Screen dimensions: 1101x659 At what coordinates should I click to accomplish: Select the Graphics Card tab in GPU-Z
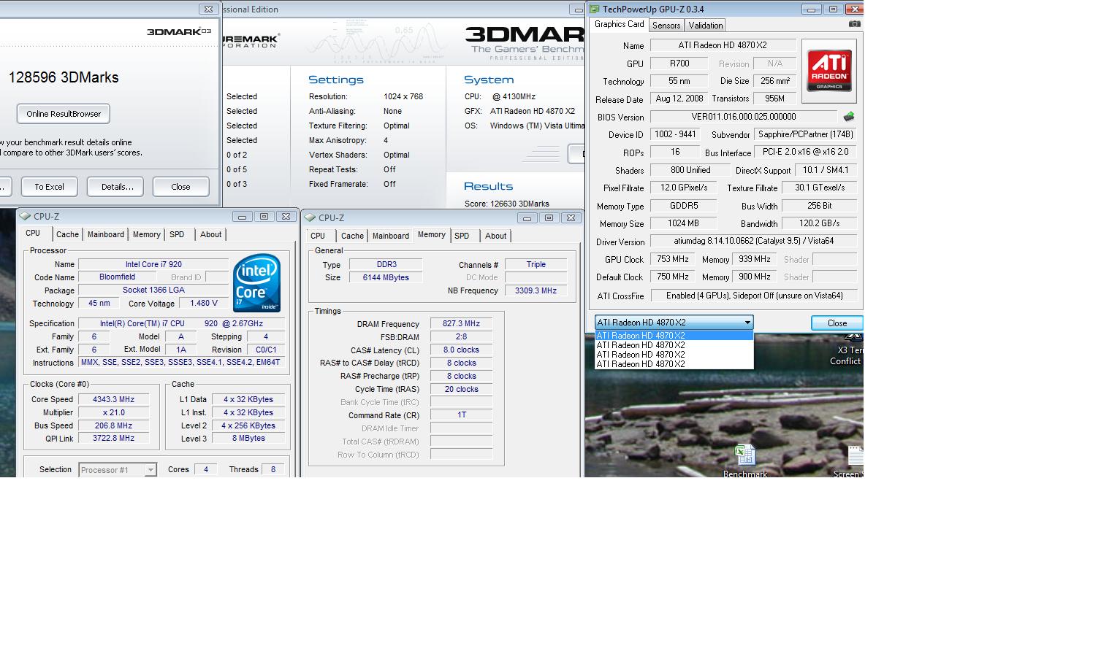[620, 24]
